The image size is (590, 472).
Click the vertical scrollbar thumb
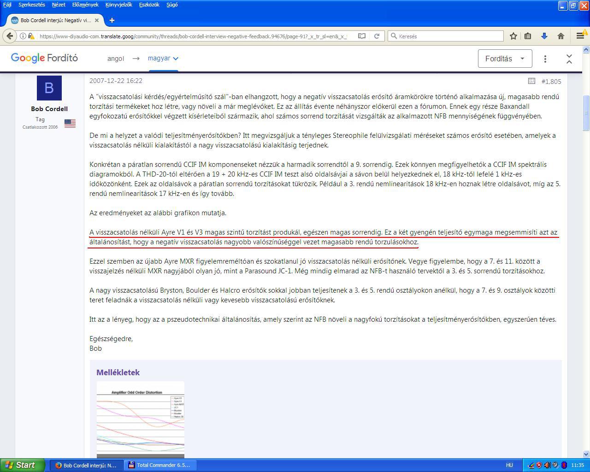(586, 113)
